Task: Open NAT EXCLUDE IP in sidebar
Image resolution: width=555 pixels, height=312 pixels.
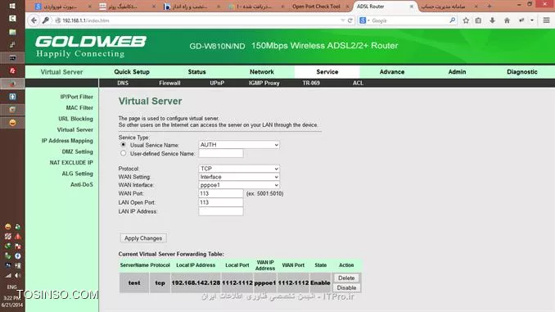Action: coord(71,163)
